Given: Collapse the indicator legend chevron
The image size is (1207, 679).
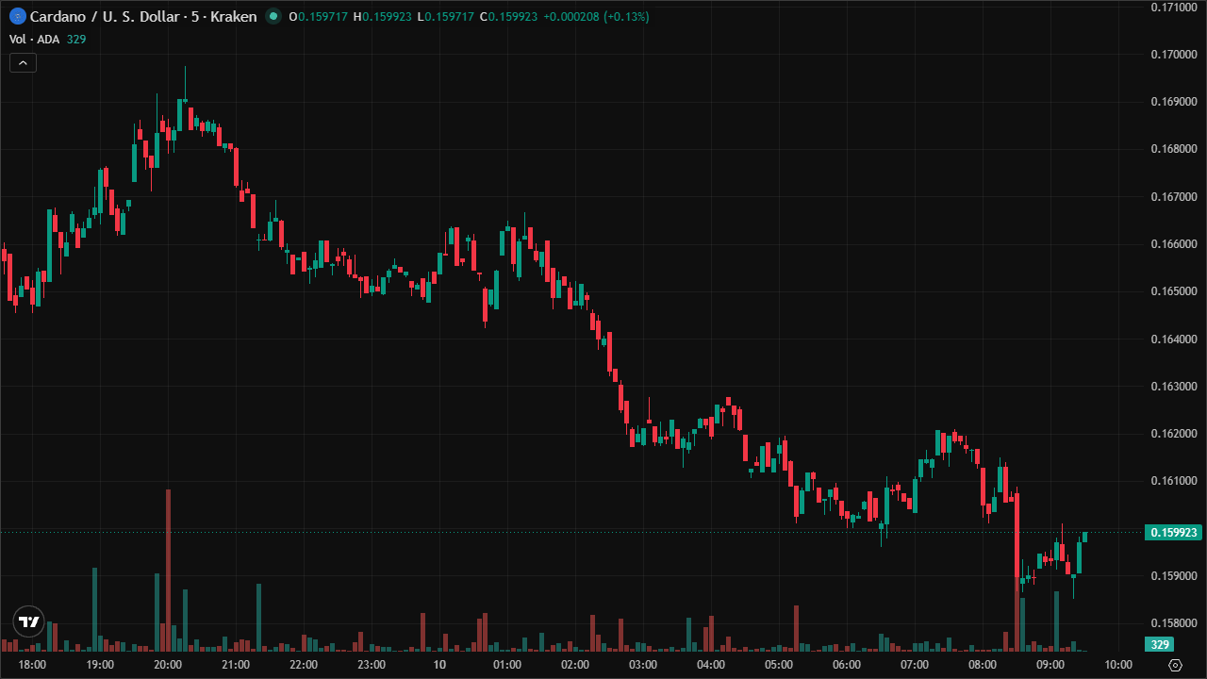Looking at the screenshot, I should pos(23,63).
